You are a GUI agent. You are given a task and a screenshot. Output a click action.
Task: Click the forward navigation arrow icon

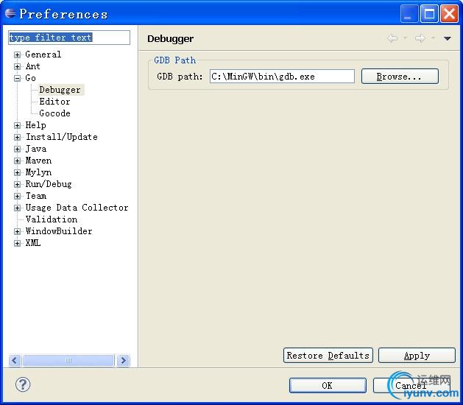coord(420,38)
